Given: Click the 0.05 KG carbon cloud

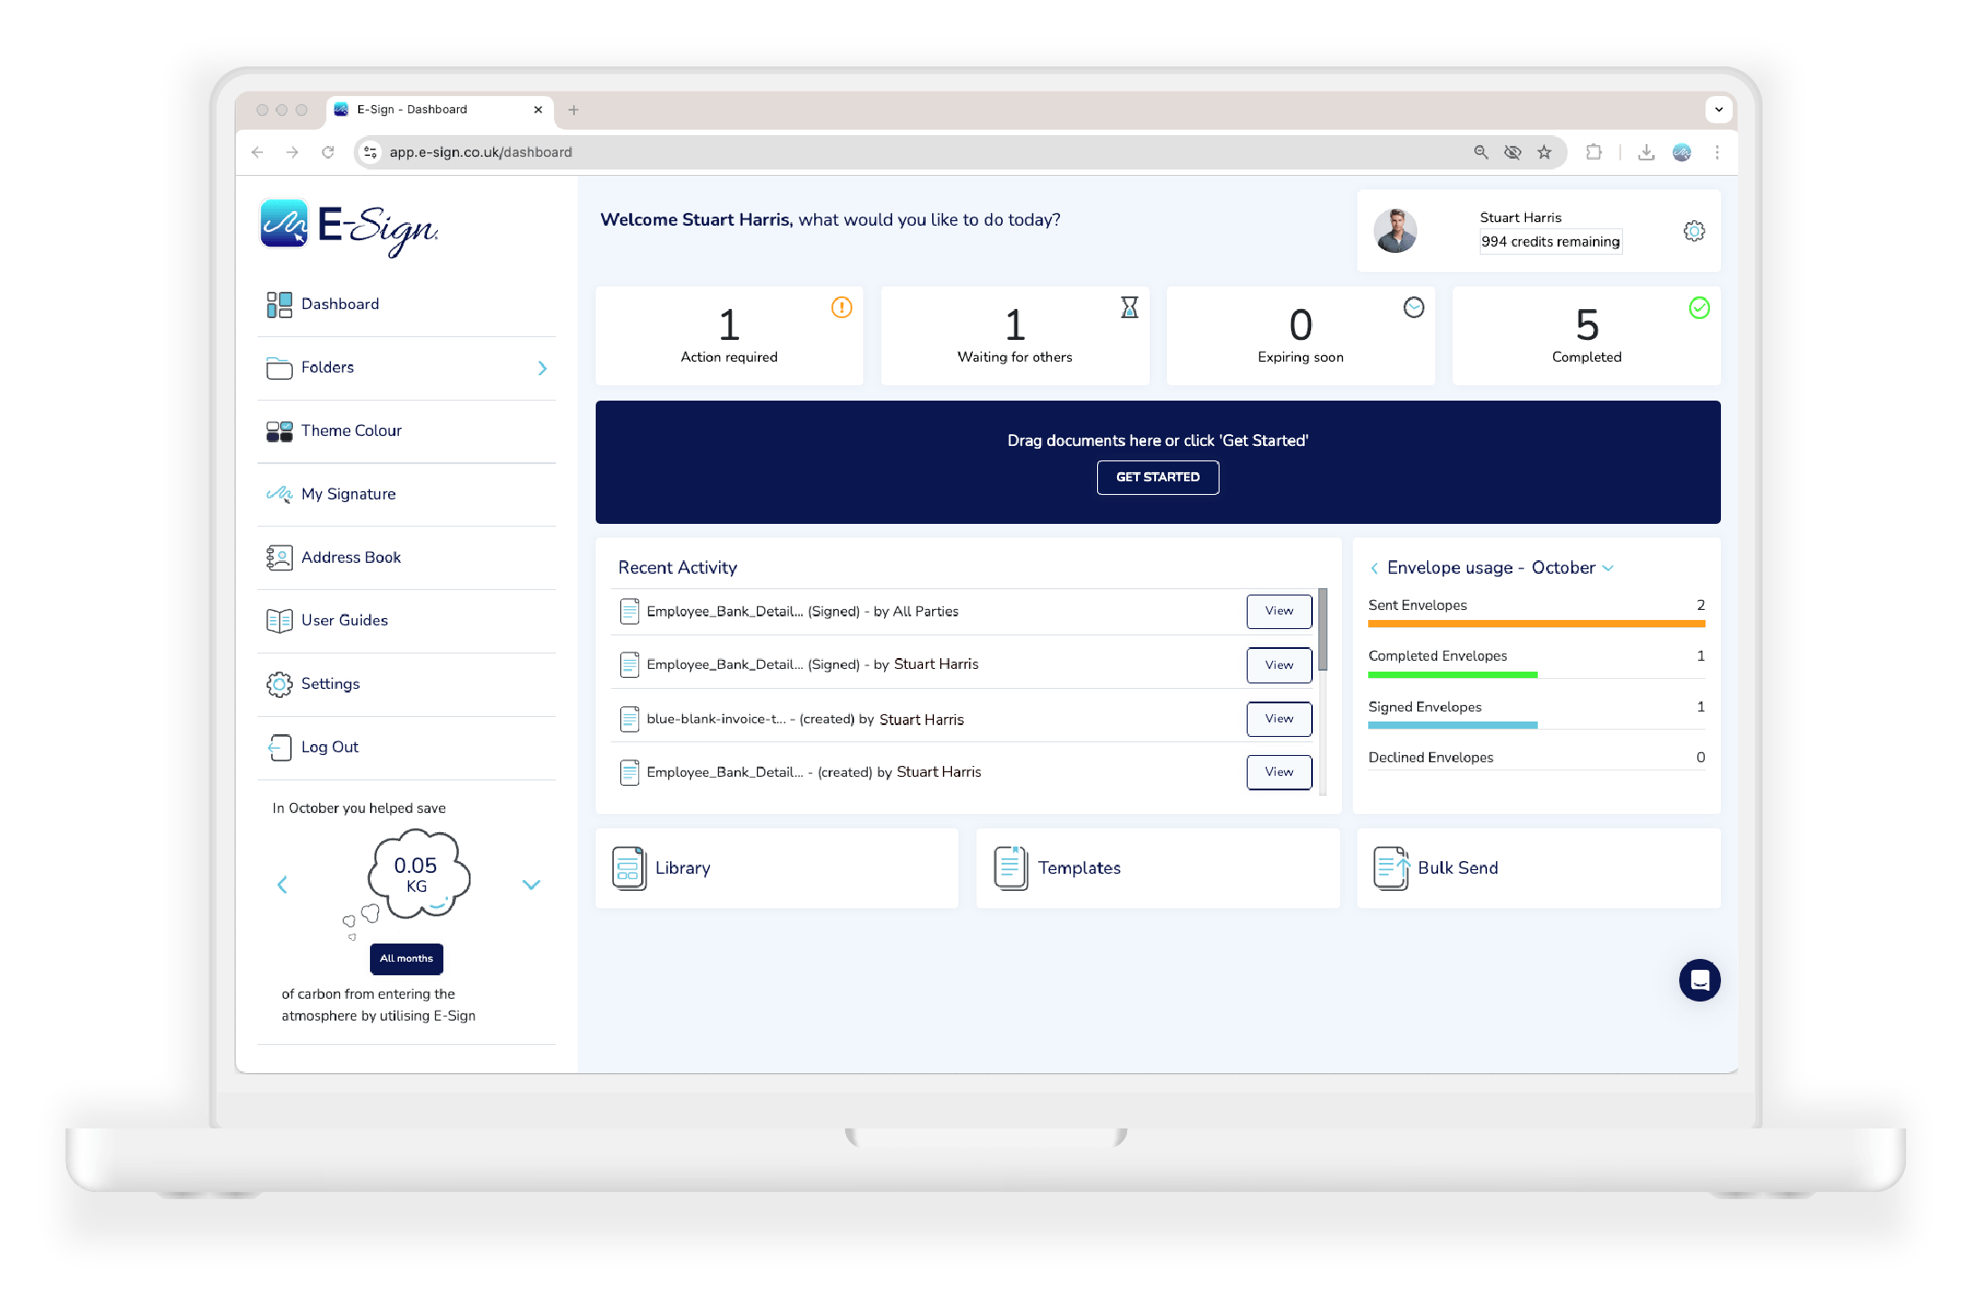Looking at the screenshot, I should [x=417, y=876].
